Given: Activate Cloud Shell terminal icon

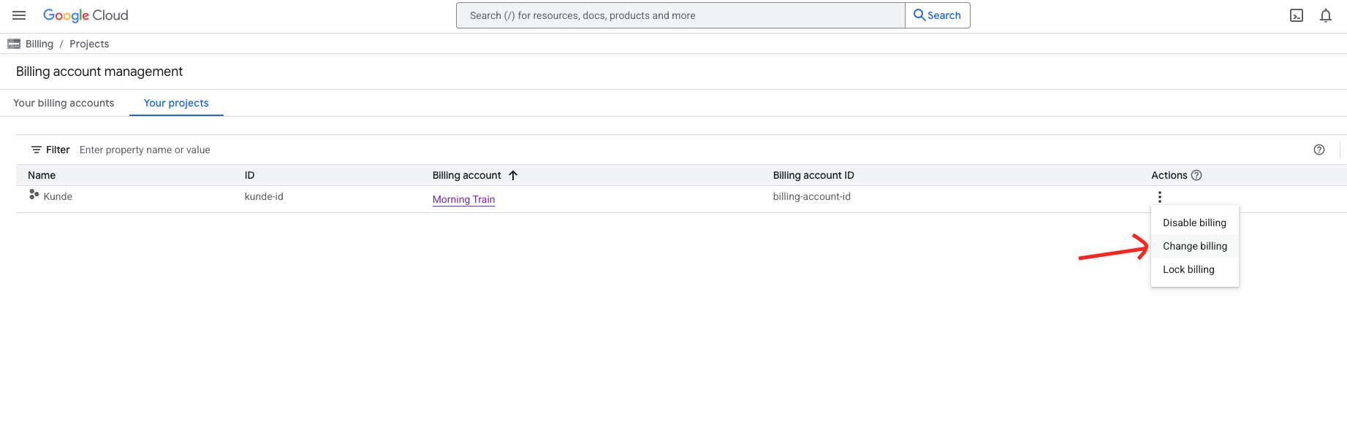Looking at the screenshot, I should 1296,15.
